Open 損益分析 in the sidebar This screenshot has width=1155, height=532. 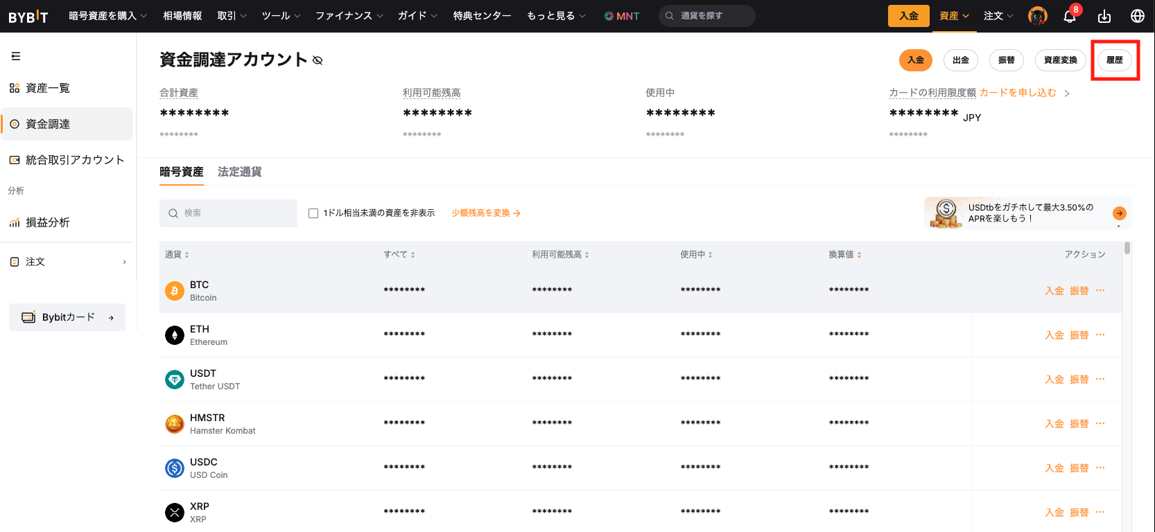click(x=47, y=222)
